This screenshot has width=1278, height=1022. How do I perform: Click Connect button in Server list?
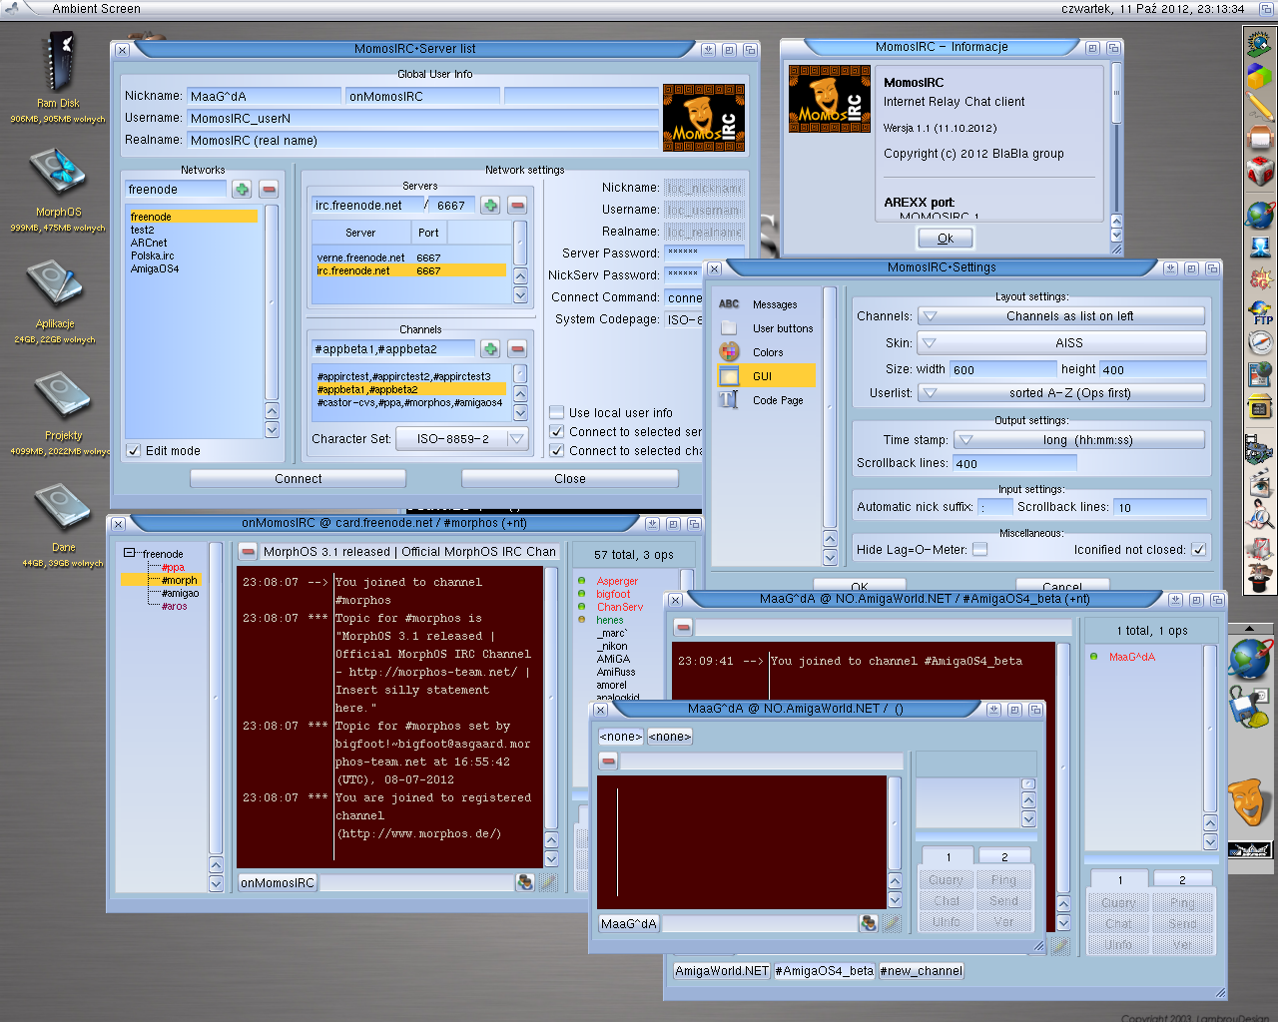(x=298, y=478)
